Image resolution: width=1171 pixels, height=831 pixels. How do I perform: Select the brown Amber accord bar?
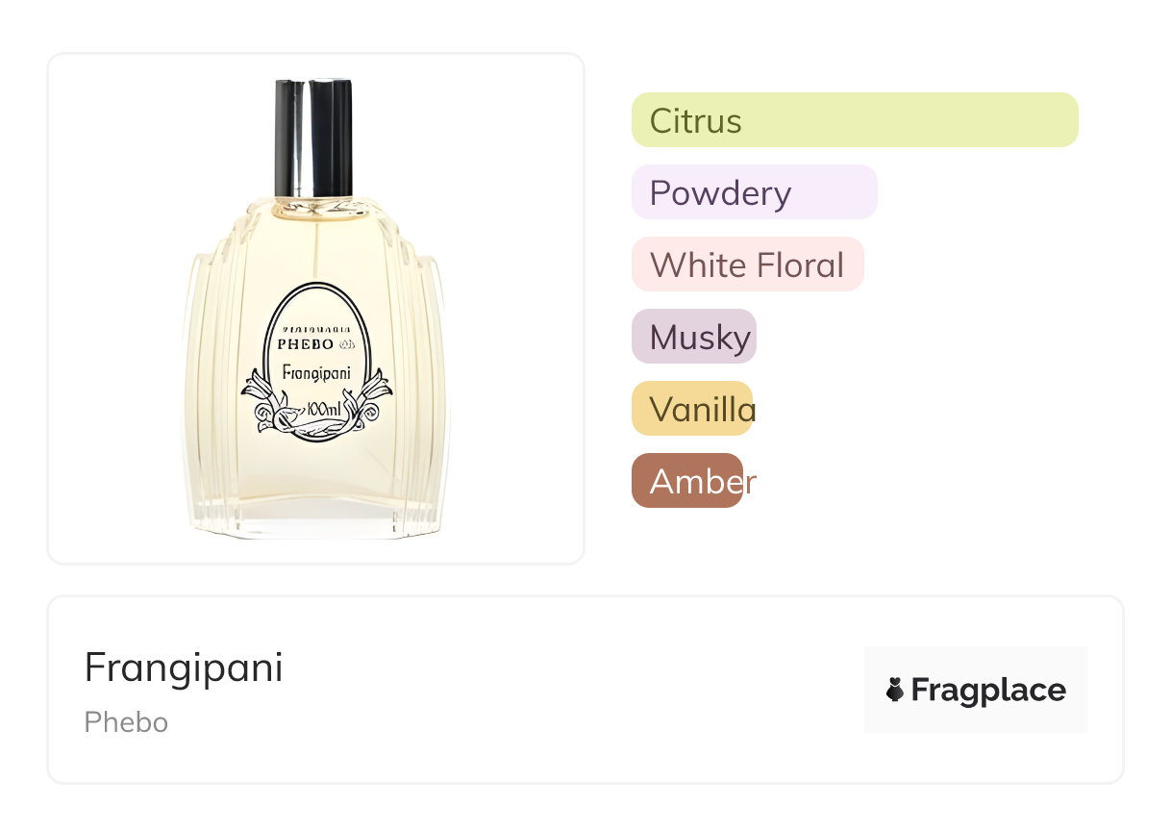click(687, 481)
